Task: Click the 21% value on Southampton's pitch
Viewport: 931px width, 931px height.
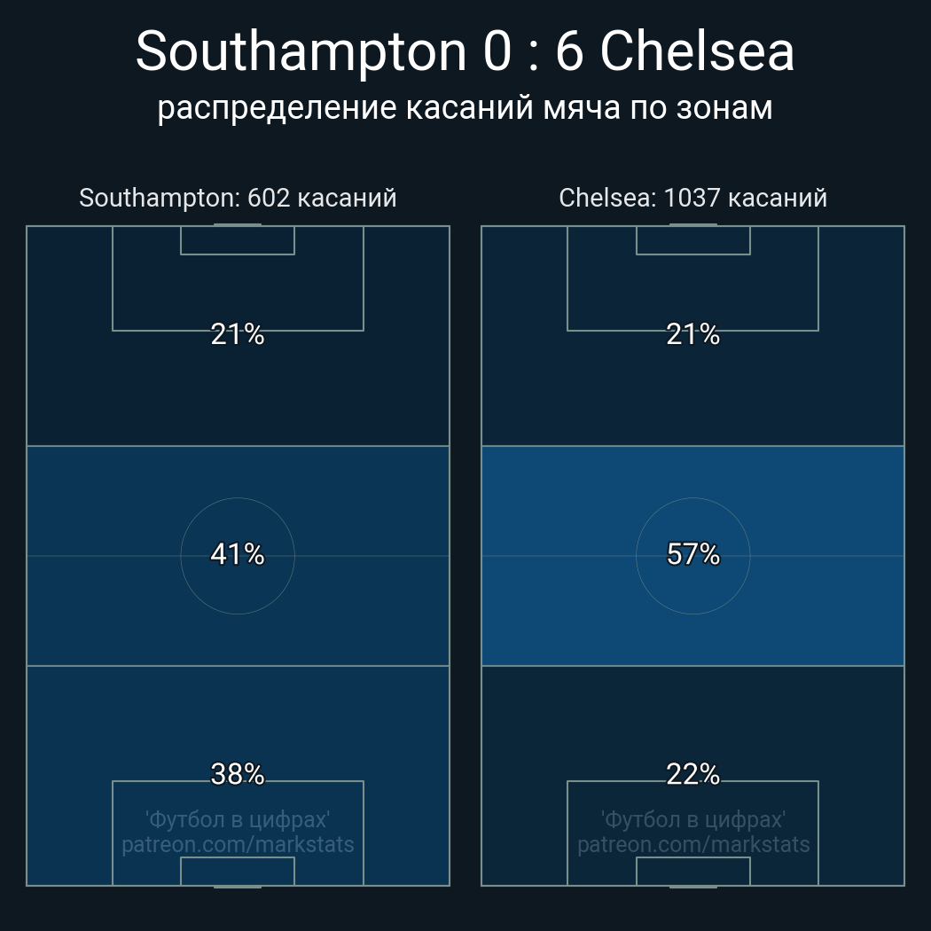Action: (x=238, y=334)
